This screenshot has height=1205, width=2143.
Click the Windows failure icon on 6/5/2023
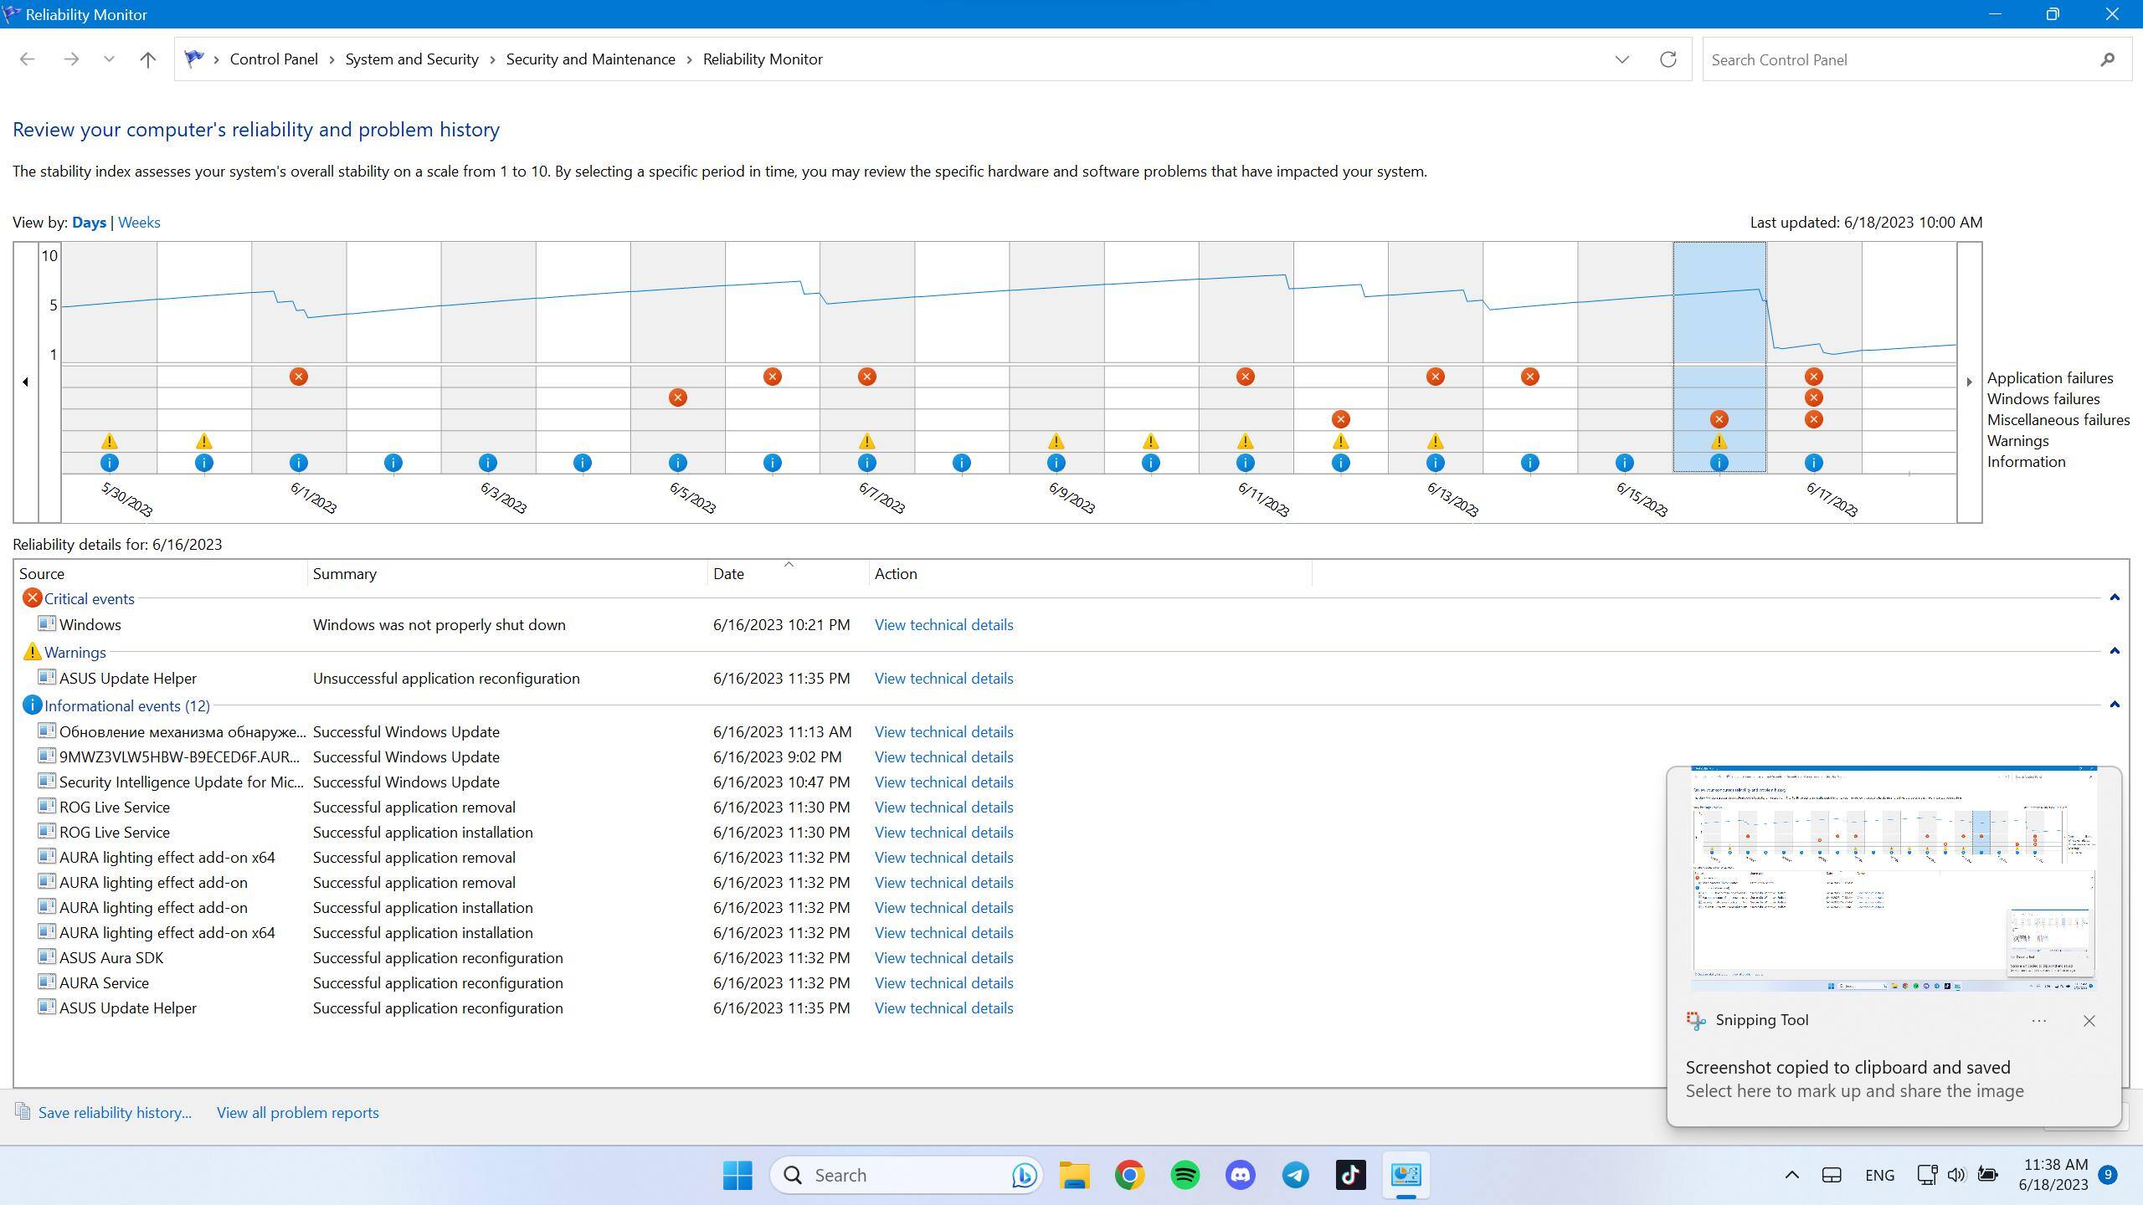pyautogui.click(x=677, y=397)
